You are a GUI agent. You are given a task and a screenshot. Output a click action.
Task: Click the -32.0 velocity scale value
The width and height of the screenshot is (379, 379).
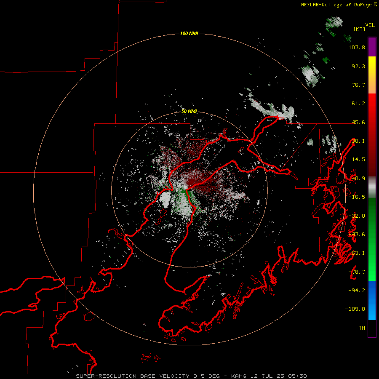(357, 216)
